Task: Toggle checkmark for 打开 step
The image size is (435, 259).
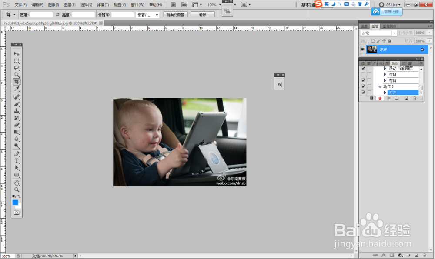Action: [363, 93]
